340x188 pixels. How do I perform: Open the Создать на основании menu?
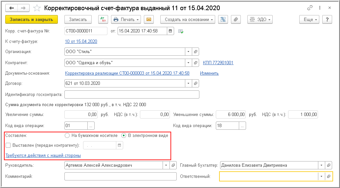(x=188, y=19)
